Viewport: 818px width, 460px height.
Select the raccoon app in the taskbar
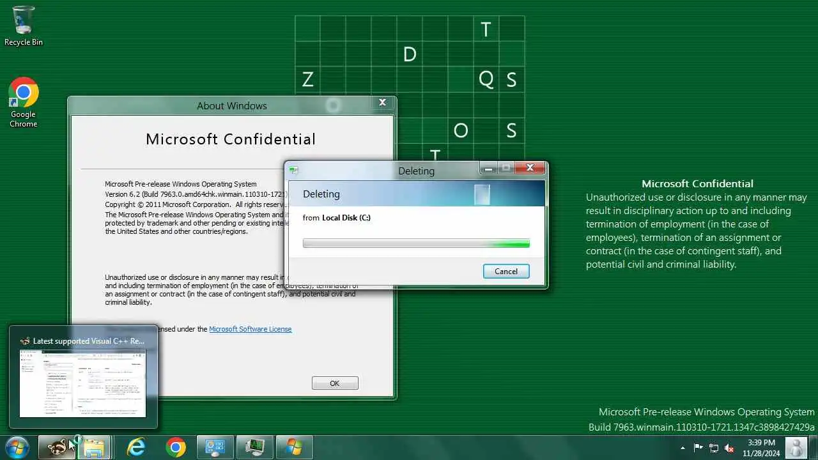click(x=56, y=447)
